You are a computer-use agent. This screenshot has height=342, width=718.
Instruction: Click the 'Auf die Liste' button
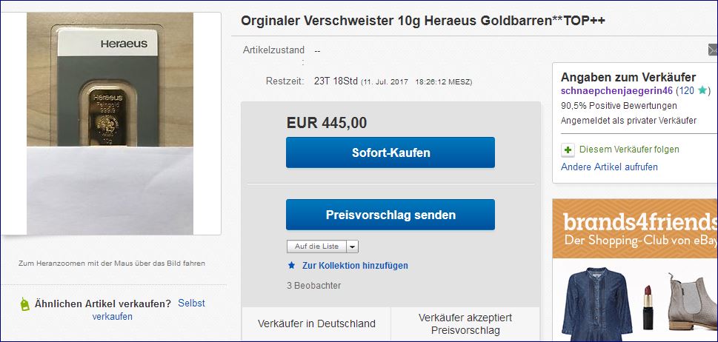317,247
